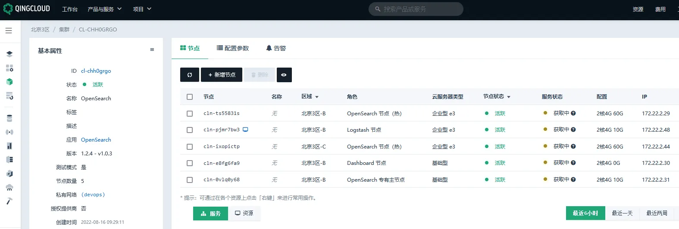Open the 项目 dropdown in top bar
This screenshot has width=679, height=229.
[142, 9]
